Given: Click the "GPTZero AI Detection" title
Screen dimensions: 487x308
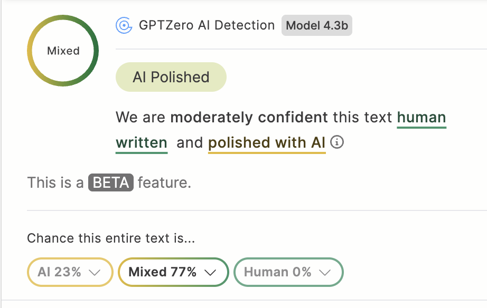Looking at the screenshot, I should [x=207, y=25].
